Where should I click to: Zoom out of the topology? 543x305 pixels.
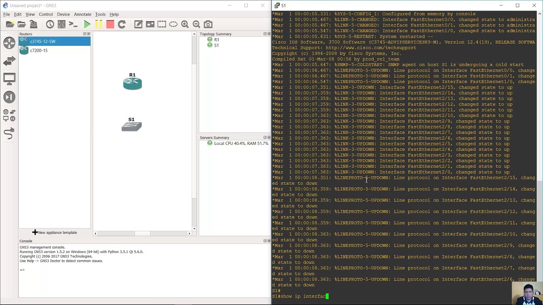point(196,25)
